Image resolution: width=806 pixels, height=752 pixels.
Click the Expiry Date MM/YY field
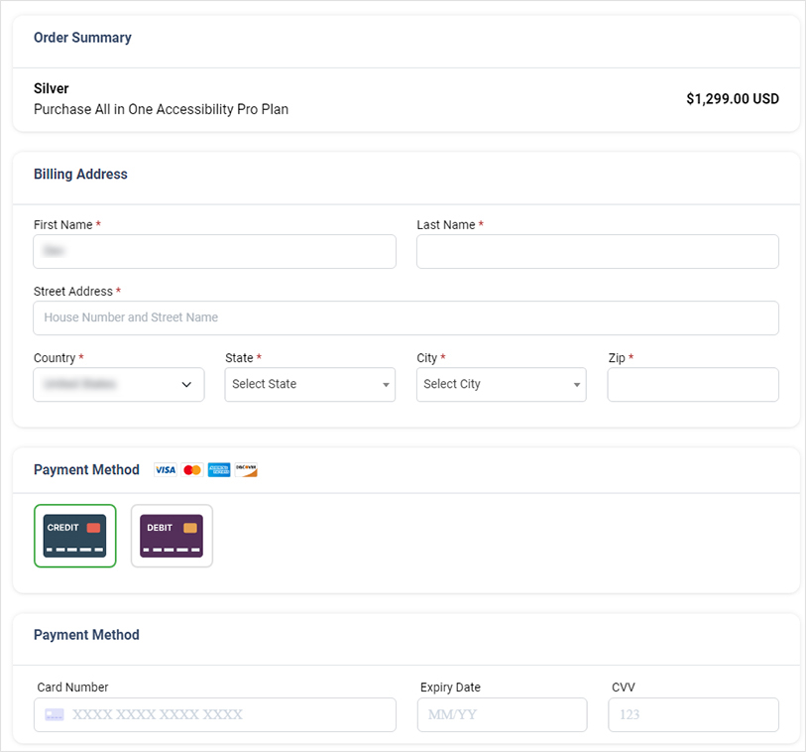(x=502, y=714)
